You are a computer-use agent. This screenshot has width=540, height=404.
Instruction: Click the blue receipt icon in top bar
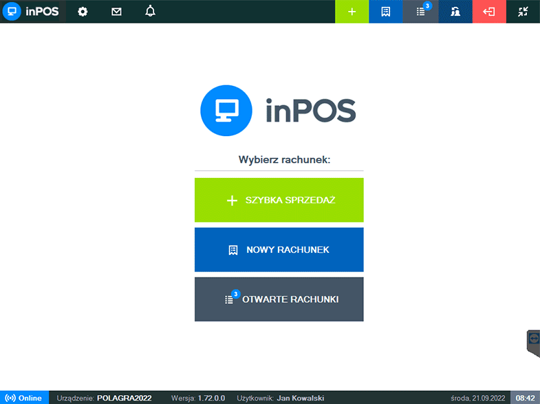coord(386,12)
